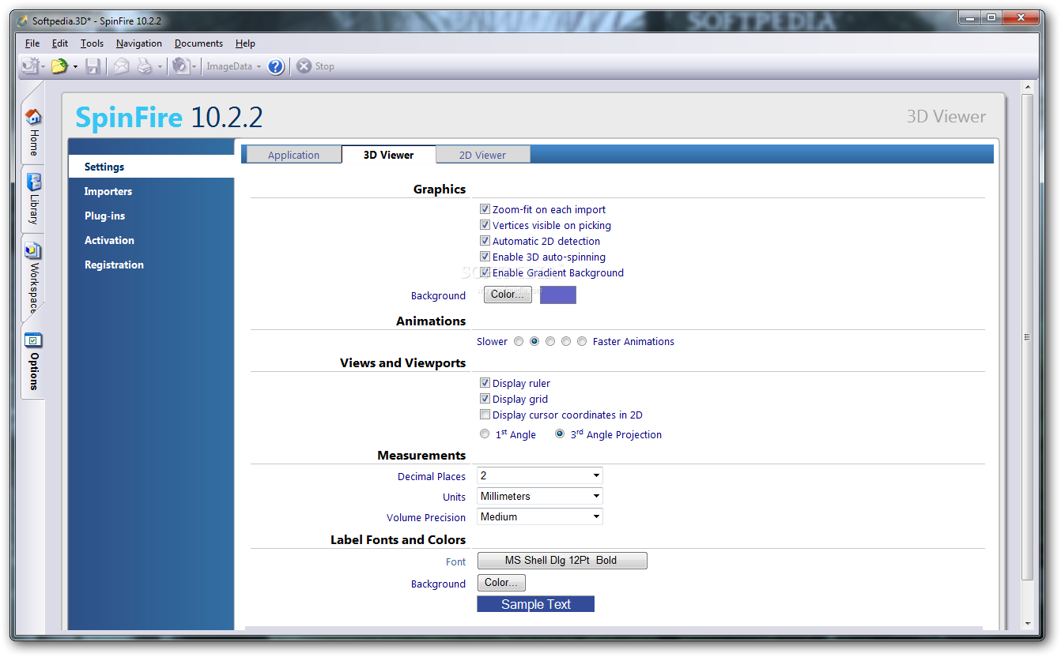Screen dimensions: 1061x657
Task: Open the Navigation menu
Action: coord(139,43)
